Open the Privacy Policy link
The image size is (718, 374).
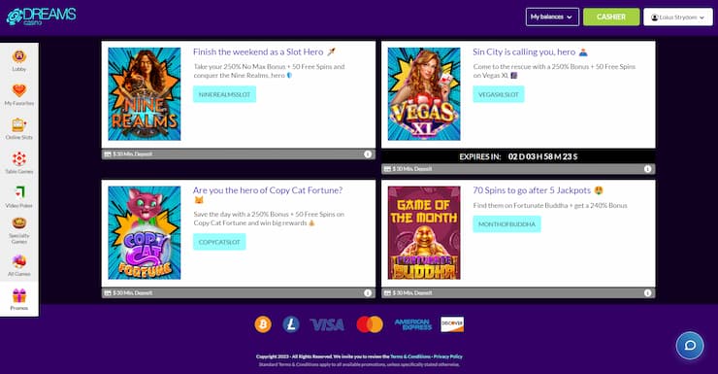tap(448, 357)
